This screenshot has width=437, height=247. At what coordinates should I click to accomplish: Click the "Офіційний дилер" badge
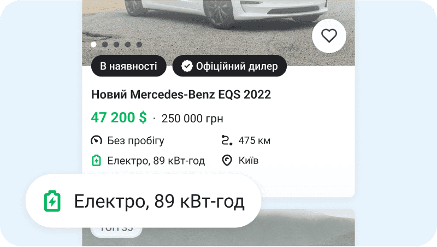click(229, 66)
